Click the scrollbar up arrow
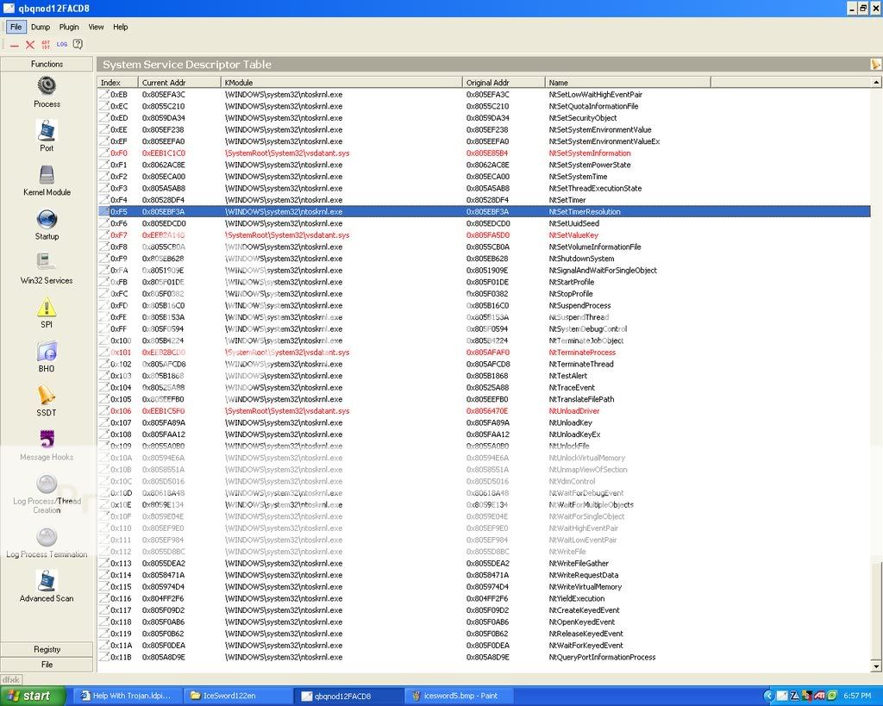The width and height of the screenshot is (883, 706). [877, 83]
